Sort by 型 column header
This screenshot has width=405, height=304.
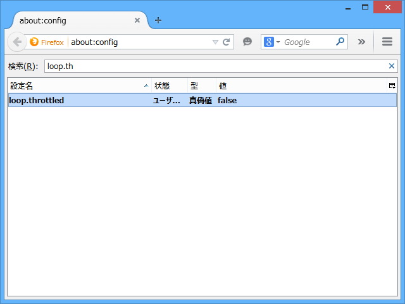(202, 86)
